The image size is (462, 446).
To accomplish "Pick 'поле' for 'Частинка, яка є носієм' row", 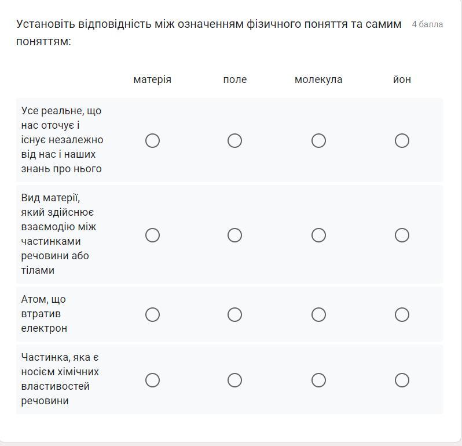I will coord(234,380).
